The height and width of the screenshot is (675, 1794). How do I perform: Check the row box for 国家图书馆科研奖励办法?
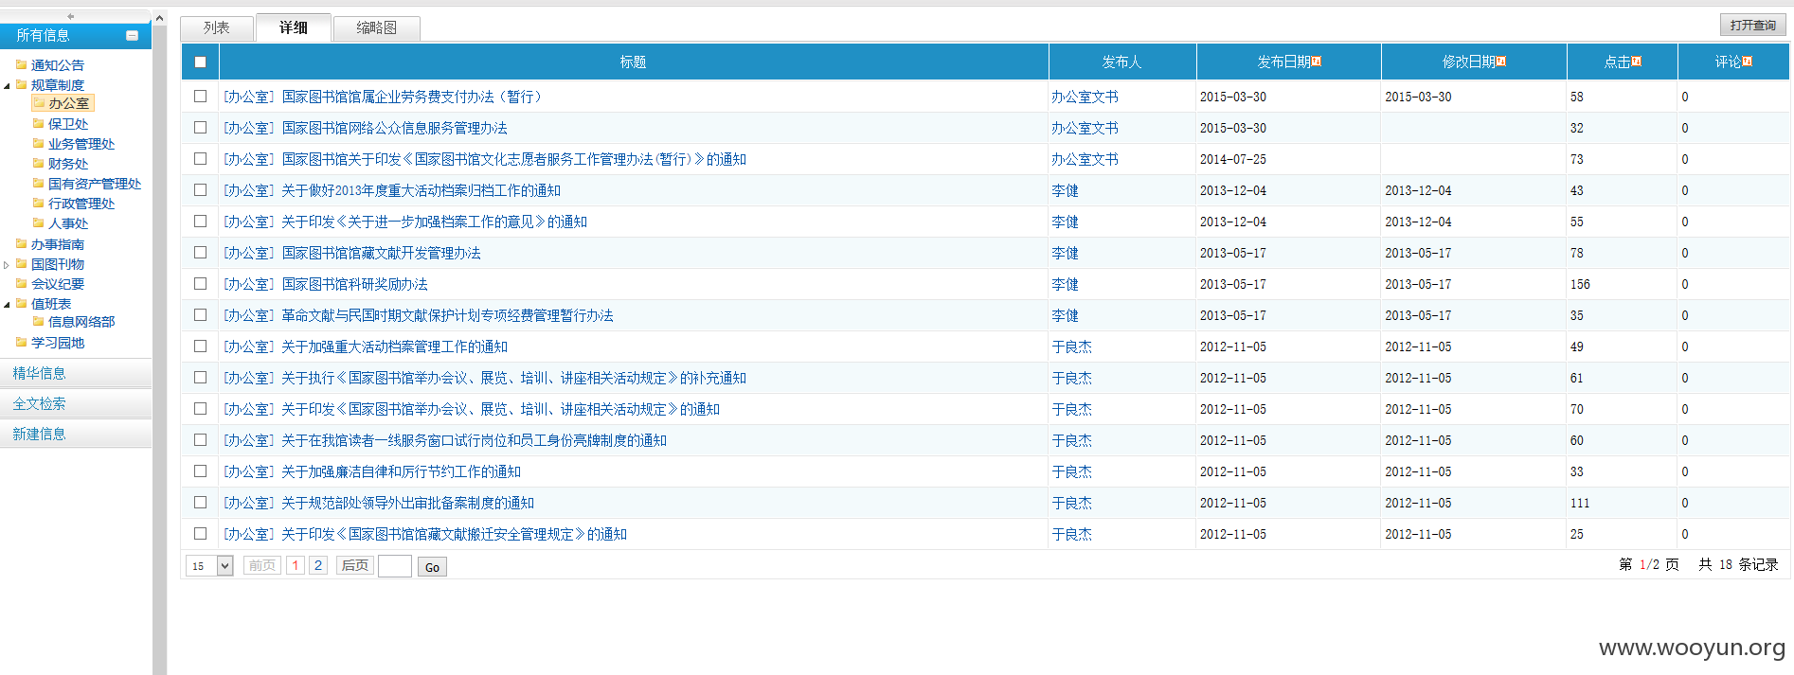(x=200, y=283)
